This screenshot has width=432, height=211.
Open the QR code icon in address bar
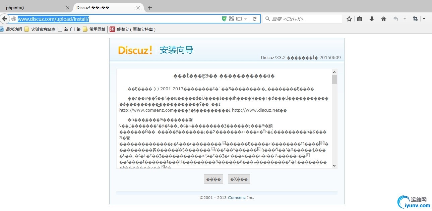click(x=232, y=19)
